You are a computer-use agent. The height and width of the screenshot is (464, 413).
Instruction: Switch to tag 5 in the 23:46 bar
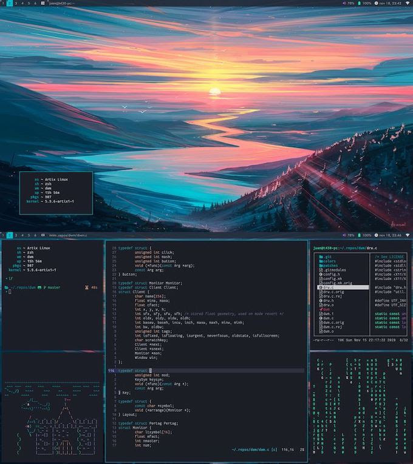29,235
